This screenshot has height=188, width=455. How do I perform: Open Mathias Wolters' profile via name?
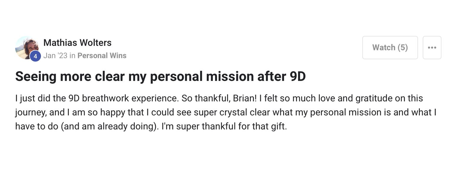point(77,43)
